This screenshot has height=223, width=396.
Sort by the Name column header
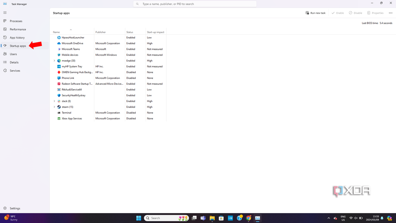point(57,32)
